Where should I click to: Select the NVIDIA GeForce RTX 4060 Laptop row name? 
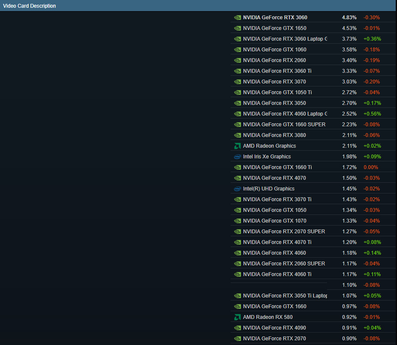click(285, 114)
